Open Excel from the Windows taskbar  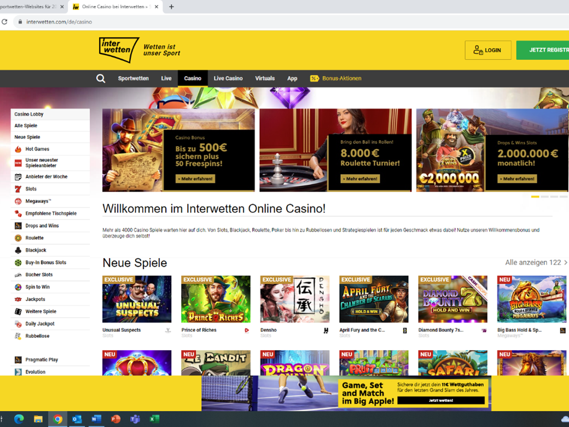point(154,419)
